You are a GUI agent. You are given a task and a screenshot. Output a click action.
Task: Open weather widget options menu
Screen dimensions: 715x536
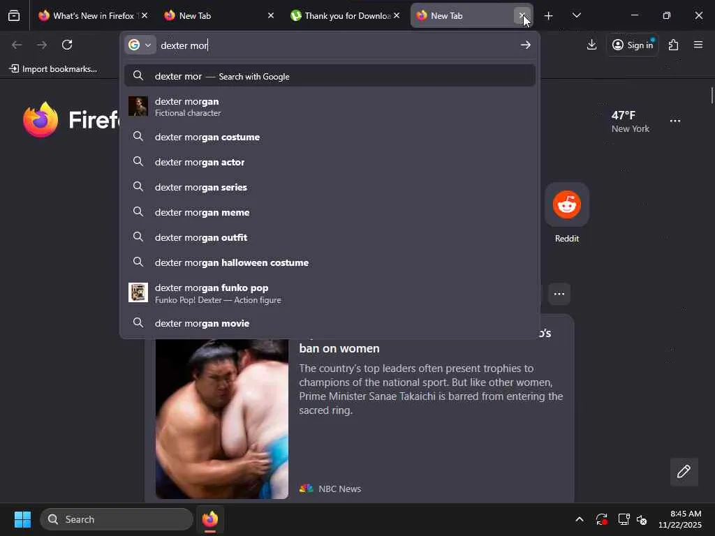pyautogui.click(x=675, y=121)
